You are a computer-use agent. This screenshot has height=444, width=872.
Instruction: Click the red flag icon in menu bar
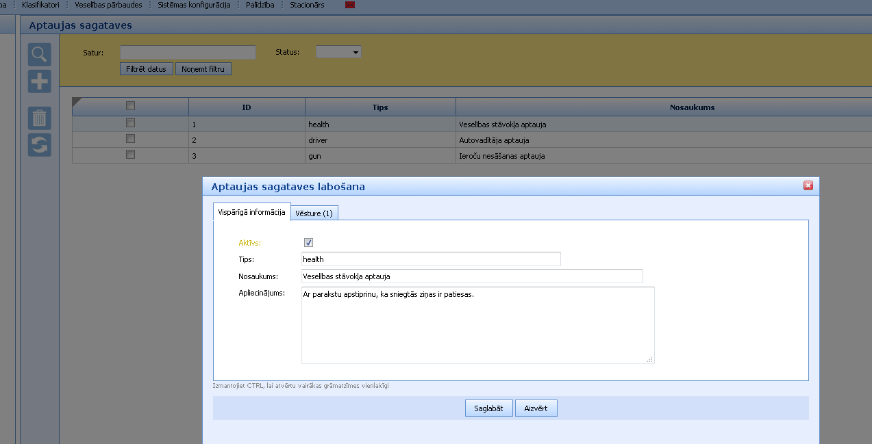pos(350,5)
